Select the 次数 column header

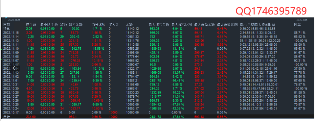pyautogui.click(x=63, y=25)
